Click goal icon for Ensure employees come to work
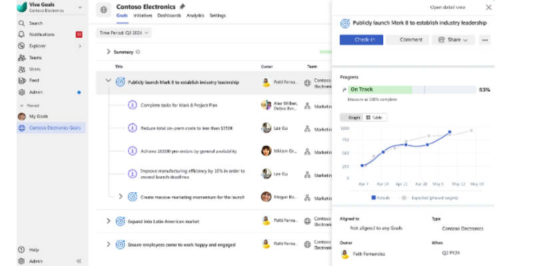The height and width of the screenshot is (266, 533). pos(121,245)
